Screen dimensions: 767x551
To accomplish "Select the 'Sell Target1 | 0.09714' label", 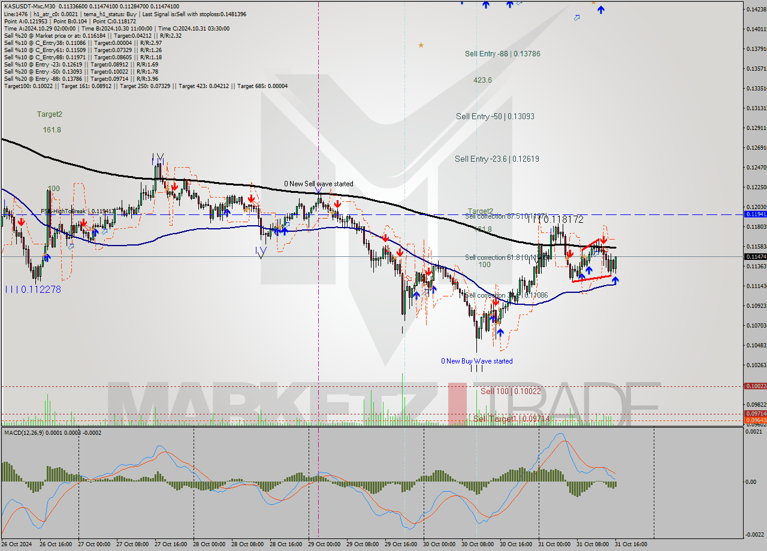I will point(512,419).
